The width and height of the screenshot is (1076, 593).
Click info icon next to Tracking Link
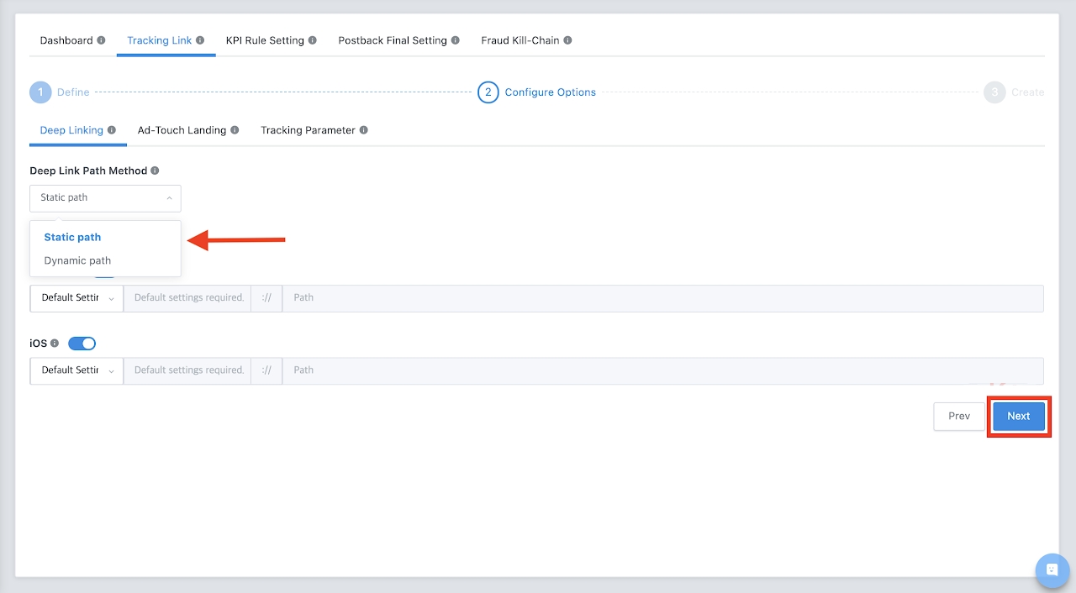click(x=200, y=40)
